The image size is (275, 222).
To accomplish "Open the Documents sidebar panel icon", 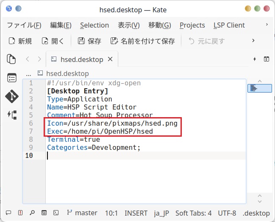I will tap(11, 59).
